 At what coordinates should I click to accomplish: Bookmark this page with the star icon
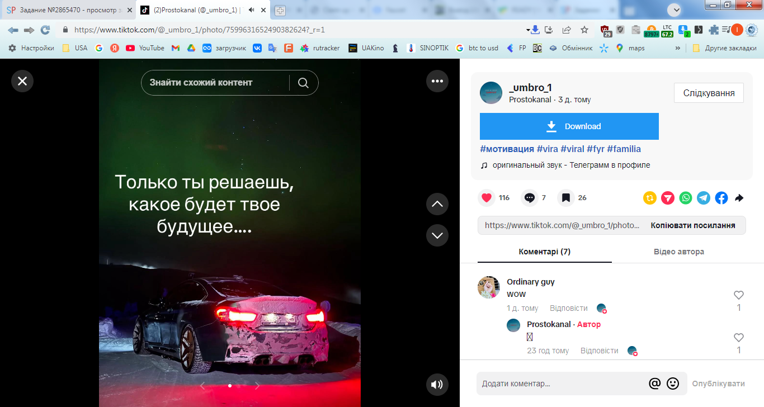[584, 30]
